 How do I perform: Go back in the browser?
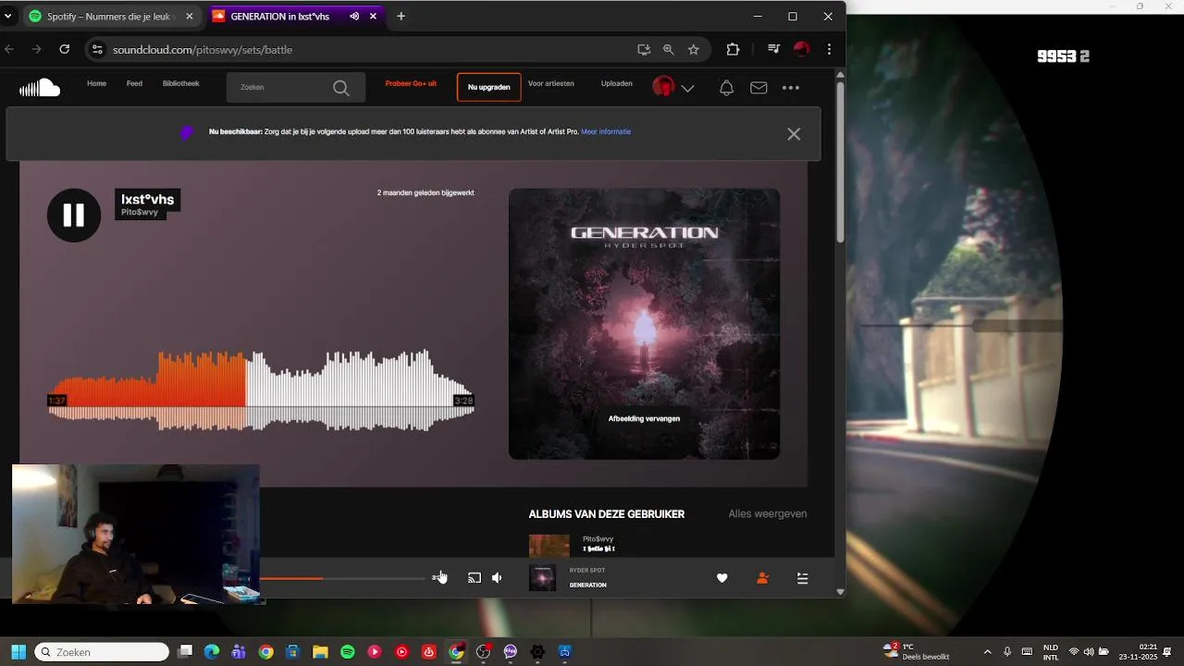[9, 49]
